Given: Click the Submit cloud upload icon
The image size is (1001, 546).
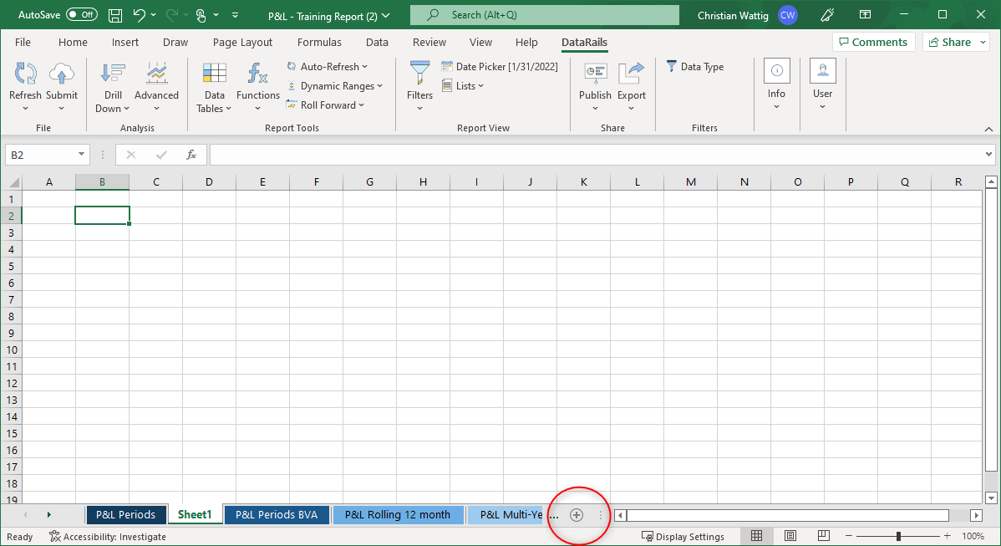Looking at the screenshot, I should click(x=61, y=74).
